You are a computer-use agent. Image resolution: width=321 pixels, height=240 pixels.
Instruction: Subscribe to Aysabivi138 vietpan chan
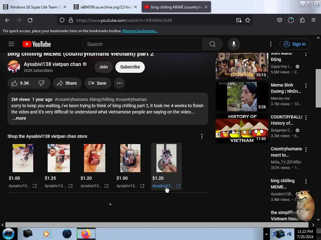130,67
